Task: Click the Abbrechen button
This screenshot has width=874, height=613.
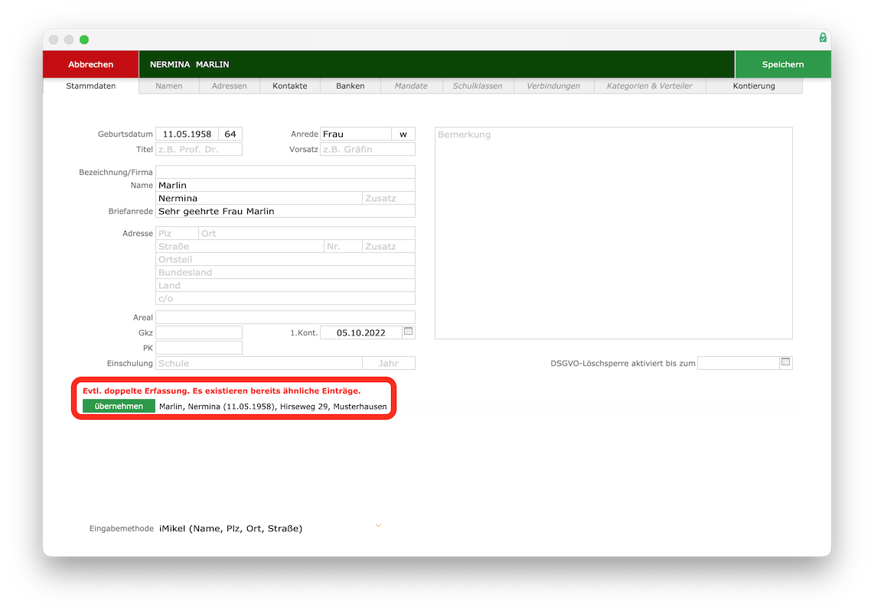Action: [90, 64]
